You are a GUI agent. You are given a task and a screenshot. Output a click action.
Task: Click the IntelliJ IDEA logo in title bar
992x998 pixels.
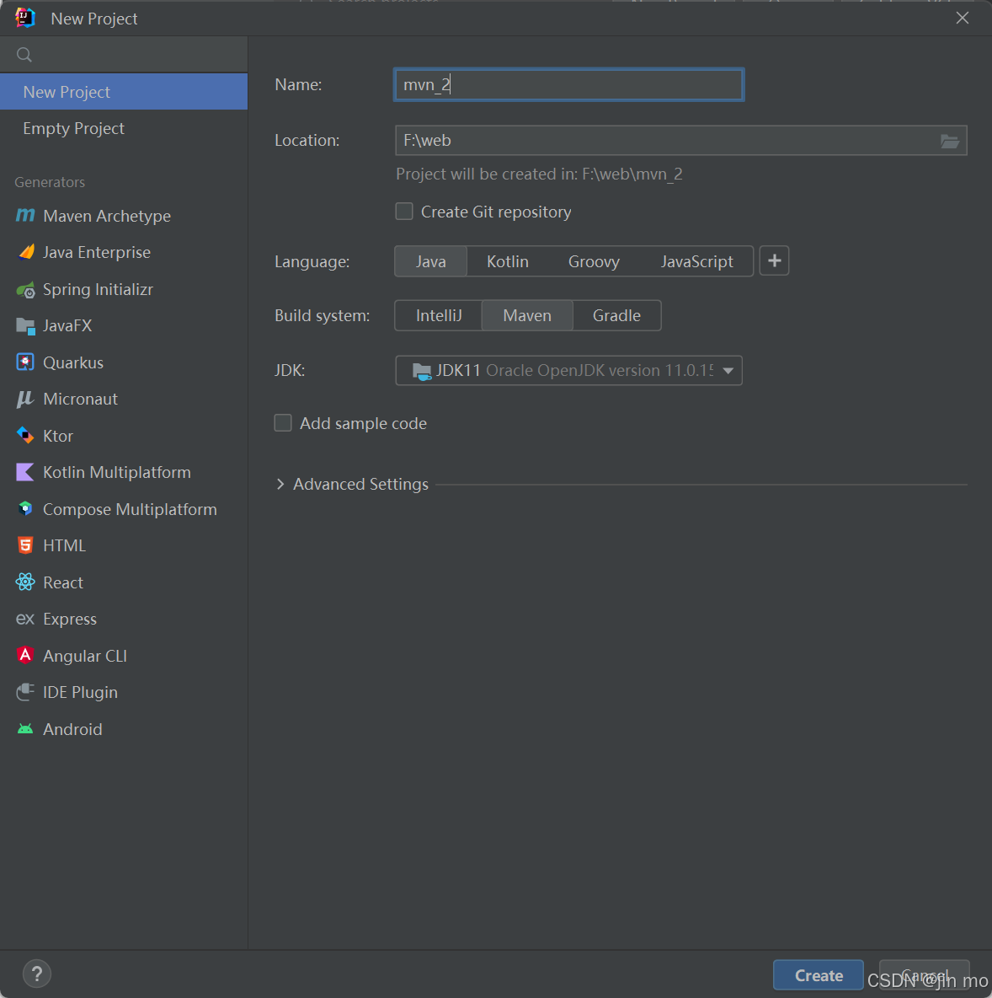24,18
